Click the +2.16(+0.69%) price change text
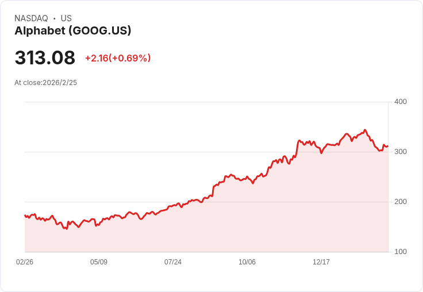This screenshot has width=423, height=292. [x=118, y=58]
